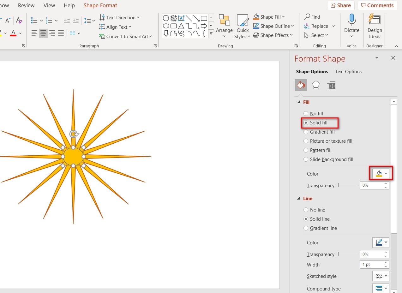Collapse the Fill section
Viewport: 402px width, 293px height.
pos(299,102)
